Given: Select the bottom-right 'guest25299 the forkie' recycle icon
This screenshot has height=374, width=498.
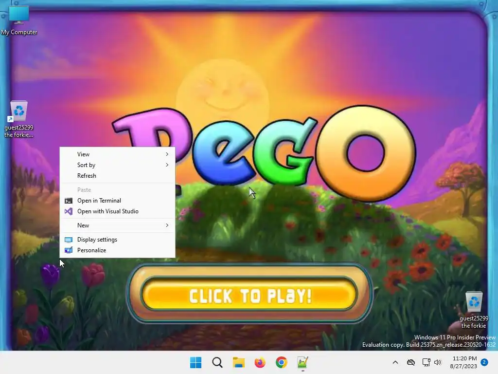Looking at the screenshot, I should click(474, 310).
